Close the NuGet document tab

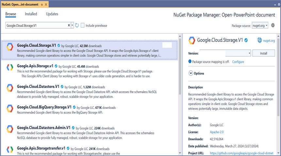46,5
